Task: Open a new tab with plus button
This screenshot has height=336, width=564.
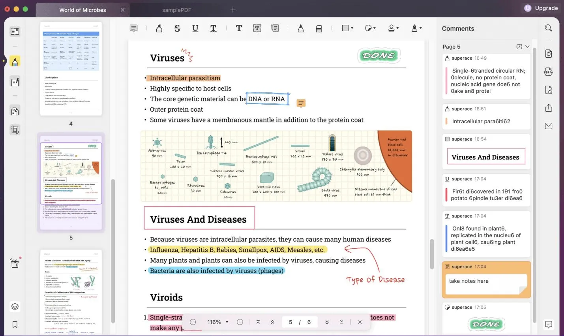Action: (233, 10)
